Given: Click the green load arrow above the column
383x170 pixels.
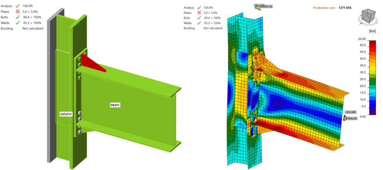Looking at the screenshot, I should [258, 8].
